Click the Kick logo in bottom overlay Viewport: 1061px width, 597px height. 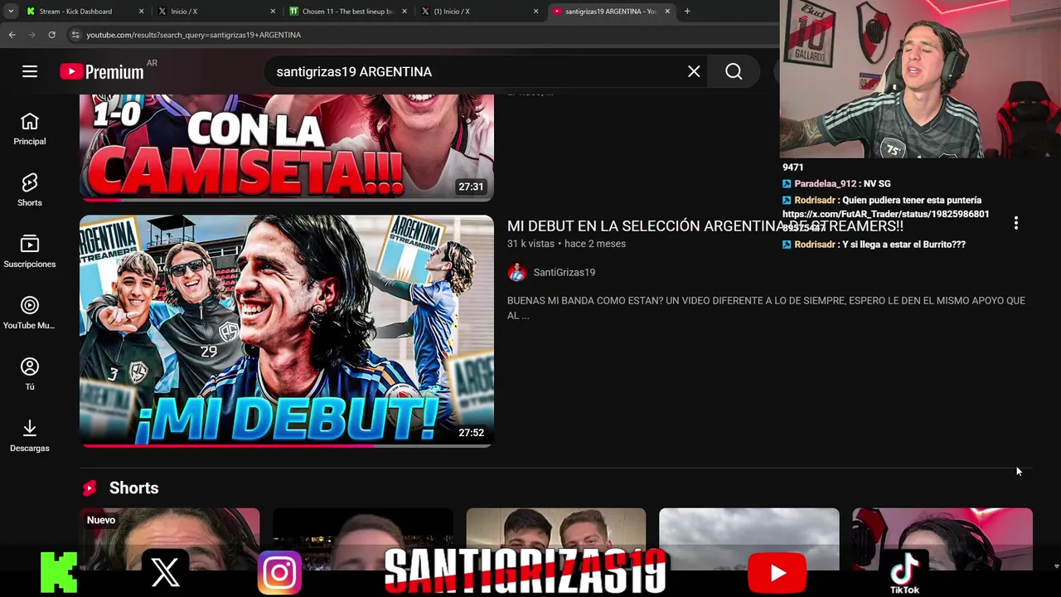(x=59, y=572)
